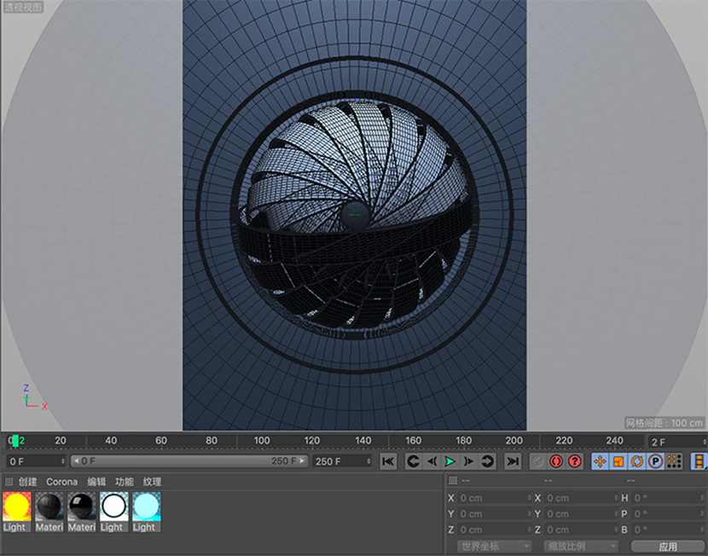Open the 纹理 menu
Image resolution: width=708 pixels, height=556 pixels.
[152, 482]
